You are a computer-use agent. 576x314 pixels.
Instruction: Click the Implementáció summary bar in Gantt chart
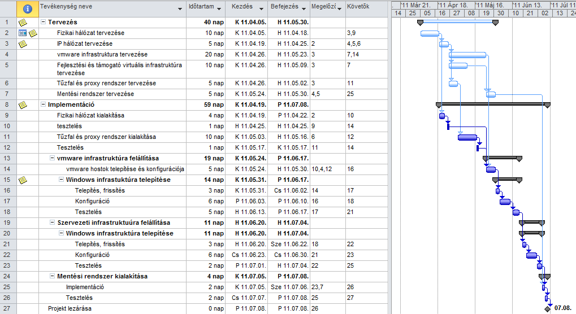pos(493,105)
